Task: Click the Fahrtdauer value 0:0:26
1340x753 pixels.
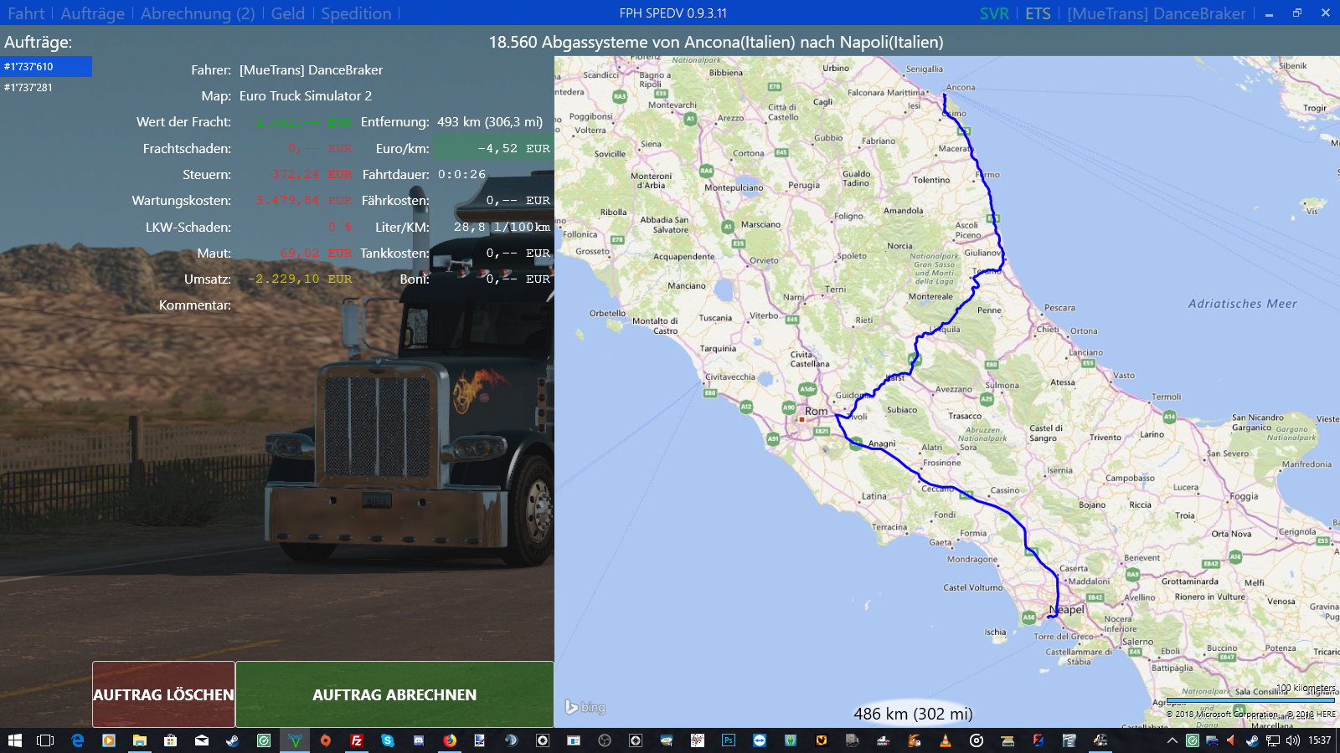Action: 461,174
